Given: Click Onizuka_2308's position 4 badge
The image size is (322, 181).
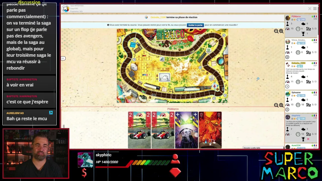Looking at the screenshot, I should tap(287, 86).
